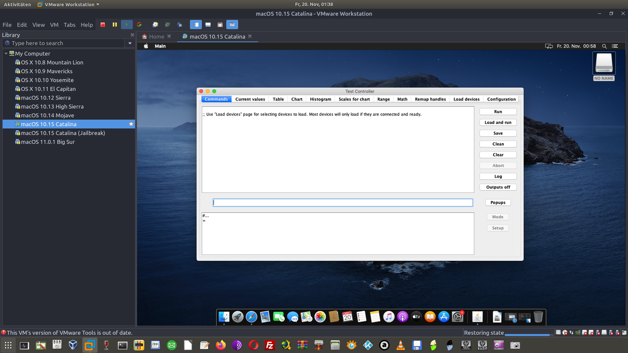The image size is (628, 353).
Task: Close the macOS 10.15 Catalina tab
Action: (x=250, y=36)
